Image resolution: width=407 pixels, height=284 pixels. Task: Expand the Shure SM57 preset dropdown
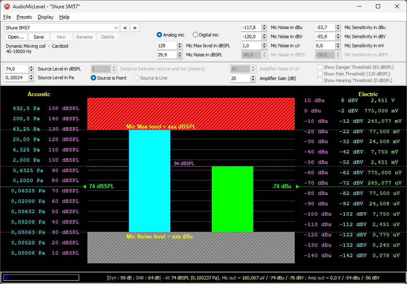[x=116, y=28]
